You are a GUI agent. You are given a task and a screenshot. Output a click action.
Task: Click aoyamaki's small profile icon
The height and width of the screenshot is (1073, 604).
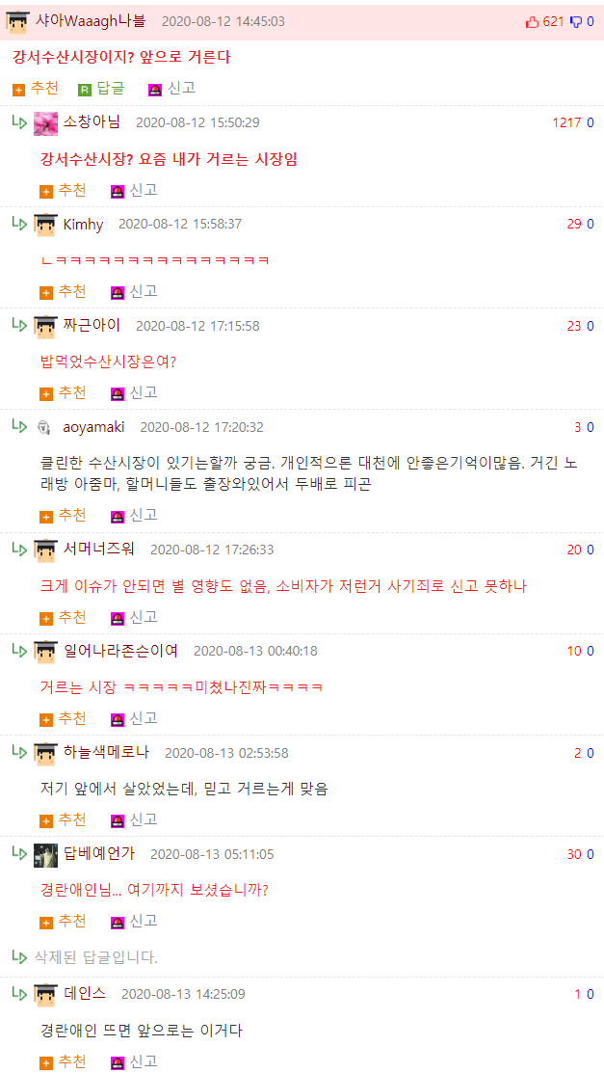(44, 428)
